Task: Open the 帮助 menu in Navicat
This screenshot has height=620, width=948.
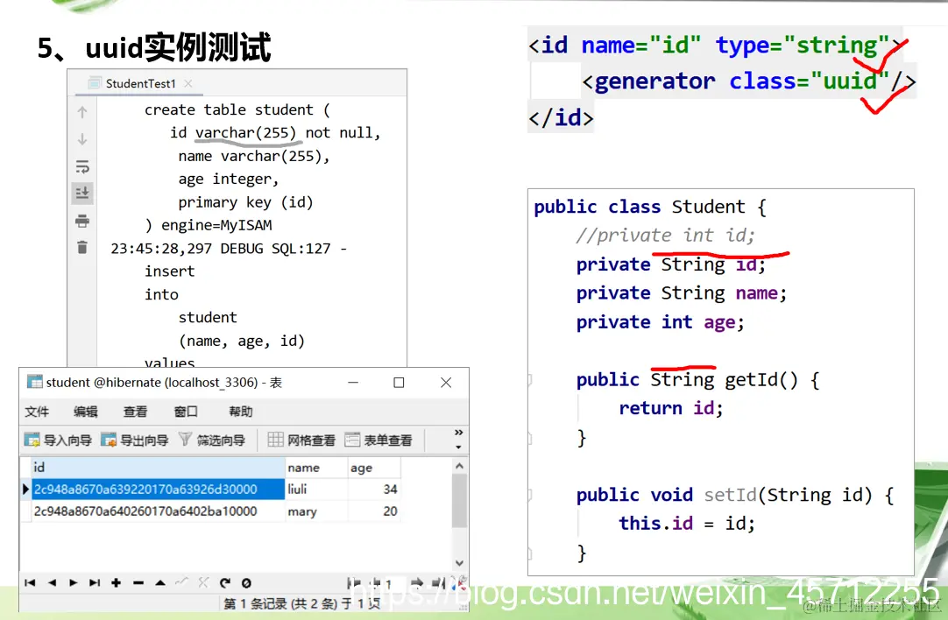Action: click(x=241, y=412)
